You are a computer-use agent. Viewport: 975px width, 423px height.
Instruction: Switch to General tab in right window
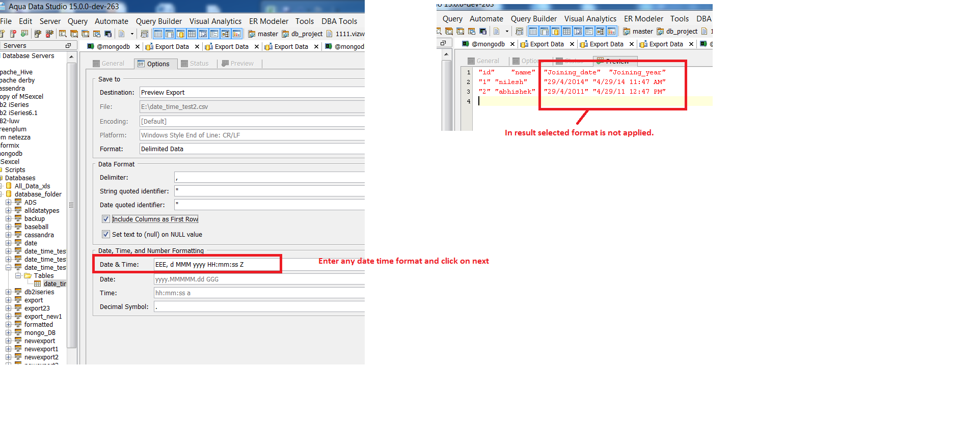coord(483,61)
